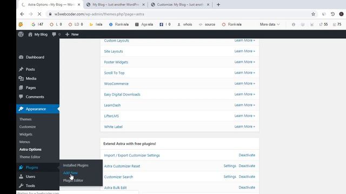This screenshot has width=346, height=194.
Task: Switch to Customize: My Blog tab
Action: pos(180,5)
